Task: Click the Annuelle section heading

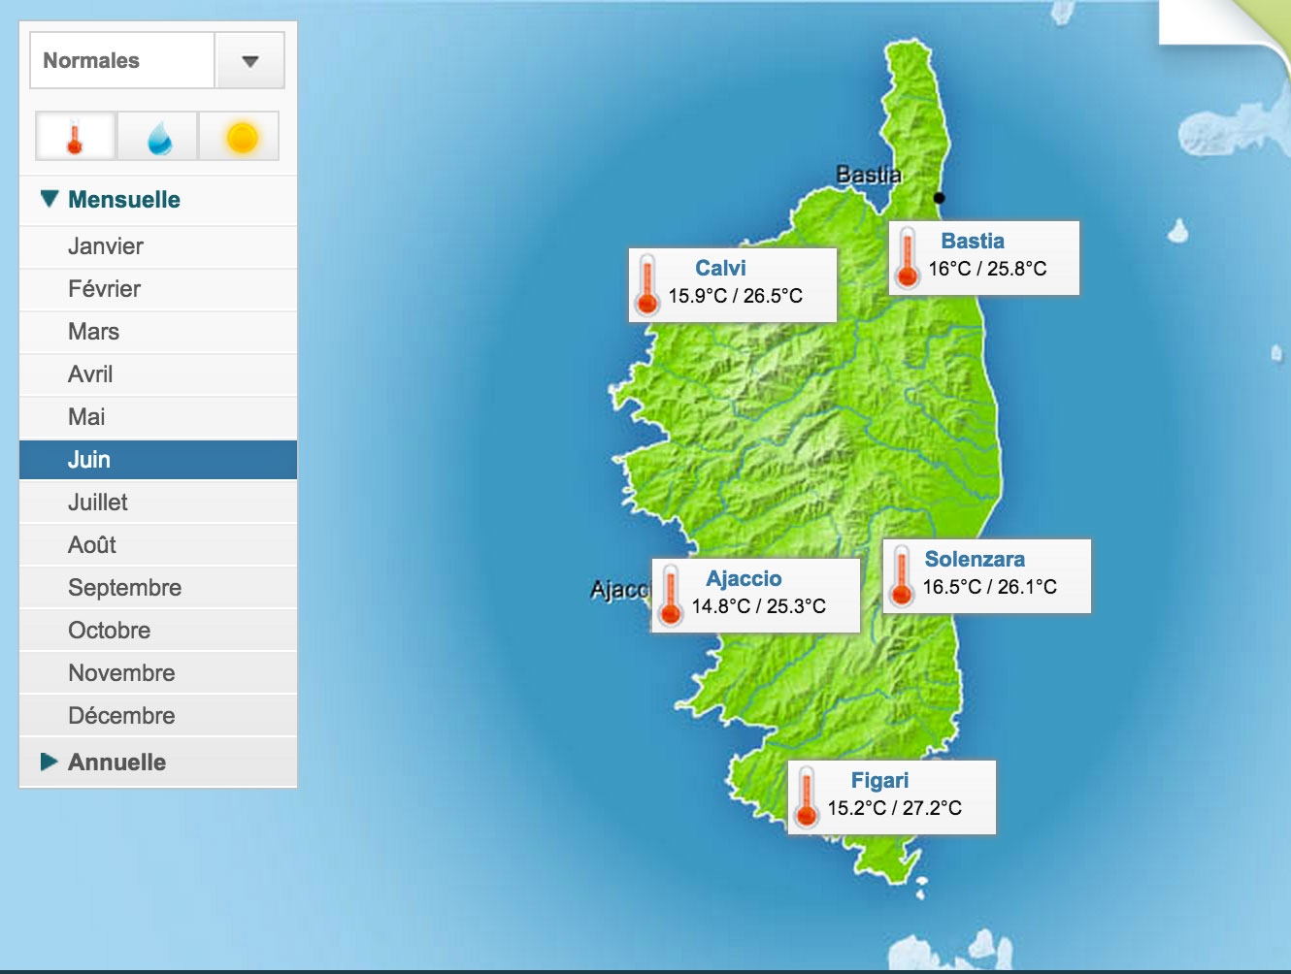Action: click(x=117, y=763)
